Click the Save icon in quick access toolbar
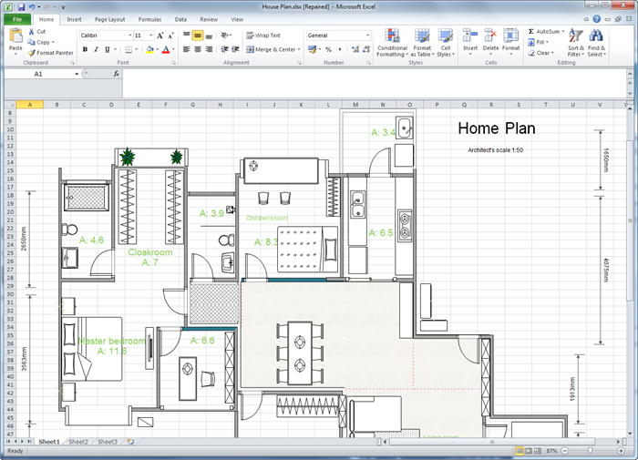Viewport: 638px width, 460px height. tap(21, 6)
